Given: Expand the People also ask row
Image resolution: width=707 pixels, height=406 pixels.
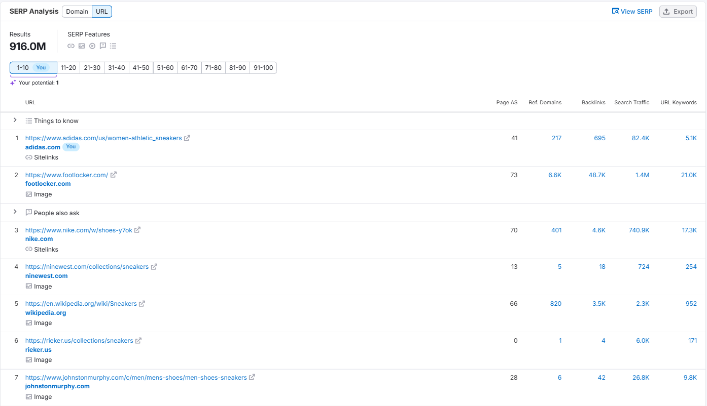Looking at the screenshot, I should click(x=15, y=212).
